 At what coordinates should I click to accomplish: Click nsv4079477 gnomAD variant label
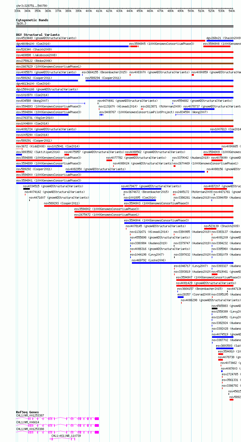(x=151, y=186)
